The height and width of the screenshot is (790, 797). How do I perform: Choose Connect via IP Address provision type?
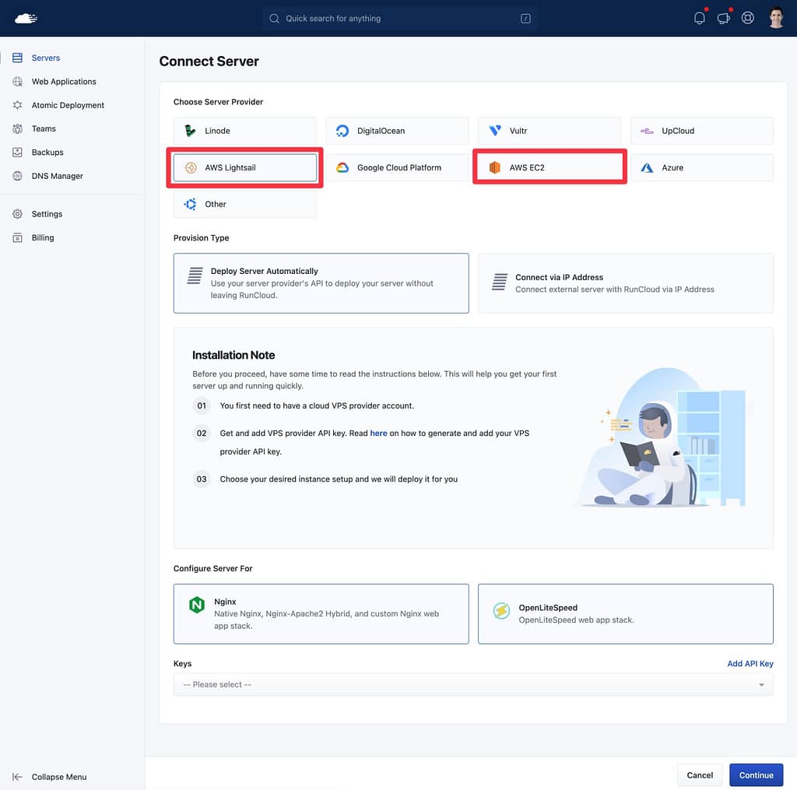pos(625,283)
